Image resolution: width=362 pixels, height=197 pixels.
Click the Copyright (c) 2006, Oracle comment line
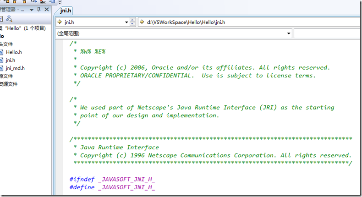[202, 67]
